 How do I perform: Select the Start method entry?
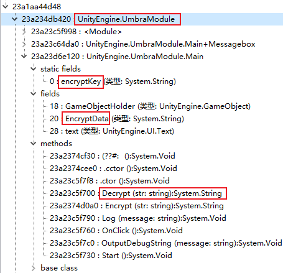point(111,256)
